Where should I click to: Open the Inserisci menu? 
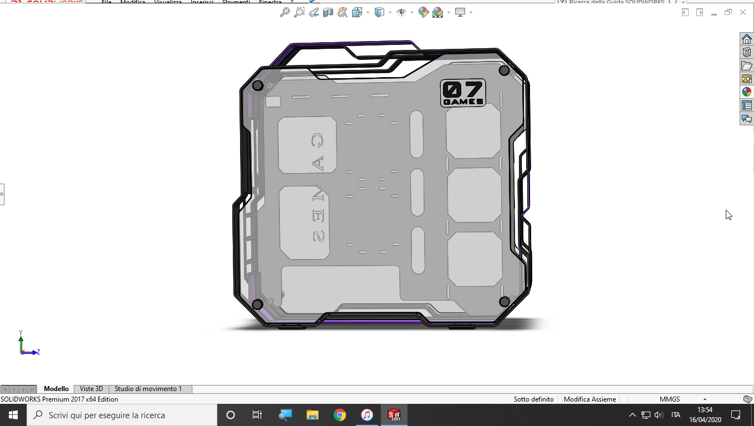[203, 2]
